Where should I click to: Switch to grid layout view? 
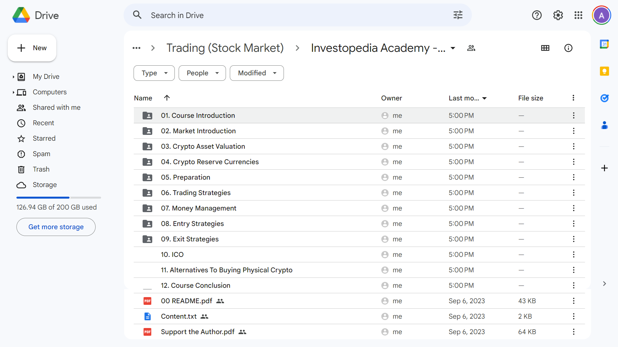(x=545, y=48)
